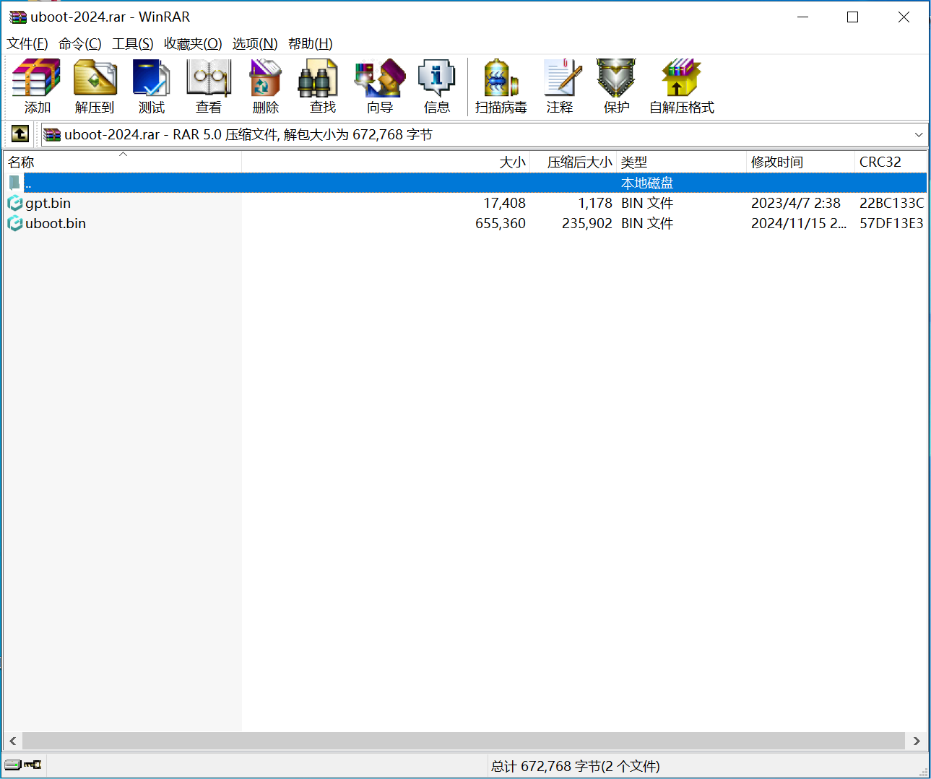
Task: Open the 选项(N) menu
Action: coord(254,44)
